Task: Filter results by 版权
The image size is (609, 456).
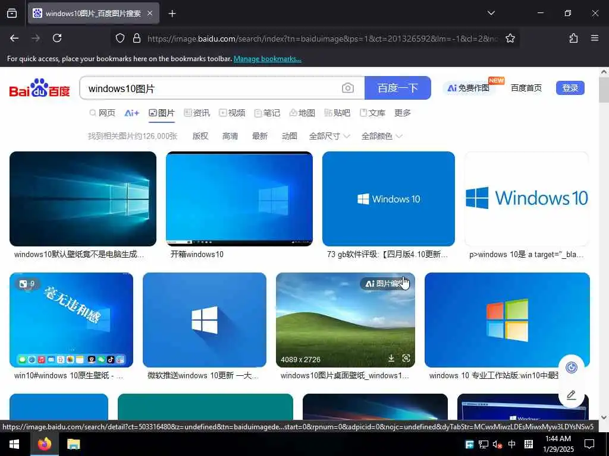Action: (200, 136)
